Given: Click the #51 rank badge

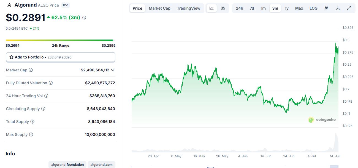Looking at the screenshot, I should (x=66, y=5).
